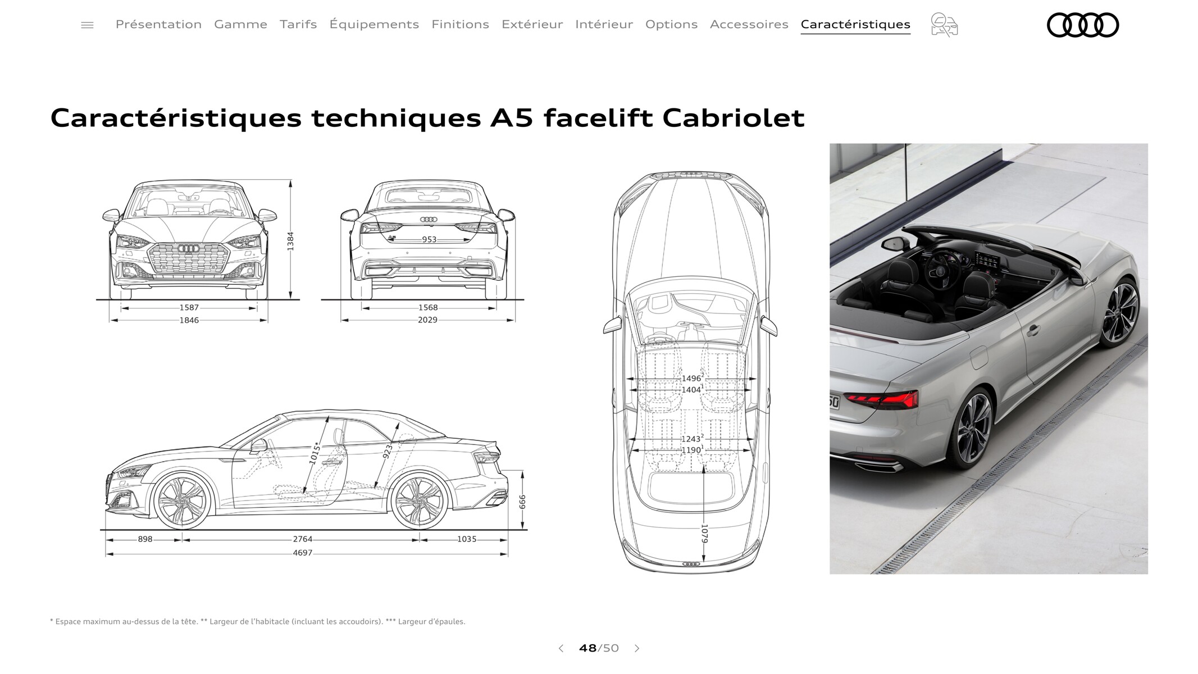Click the 48/50 page indicator

599,648
